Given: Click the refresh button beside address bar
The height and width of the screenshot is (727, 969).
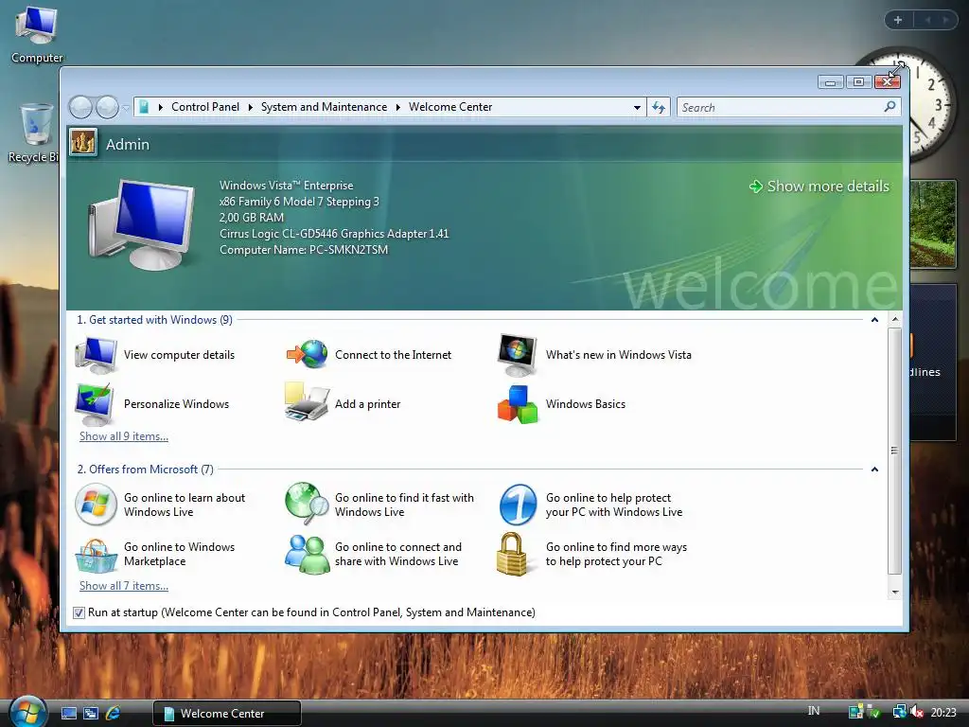Looking at the screenshot, I should (x=659, y=107).
